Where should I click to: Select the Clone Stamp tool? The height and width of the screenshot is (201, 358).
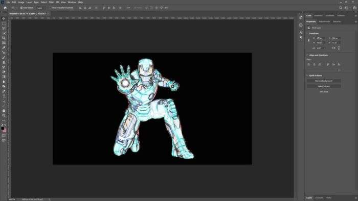4,62
